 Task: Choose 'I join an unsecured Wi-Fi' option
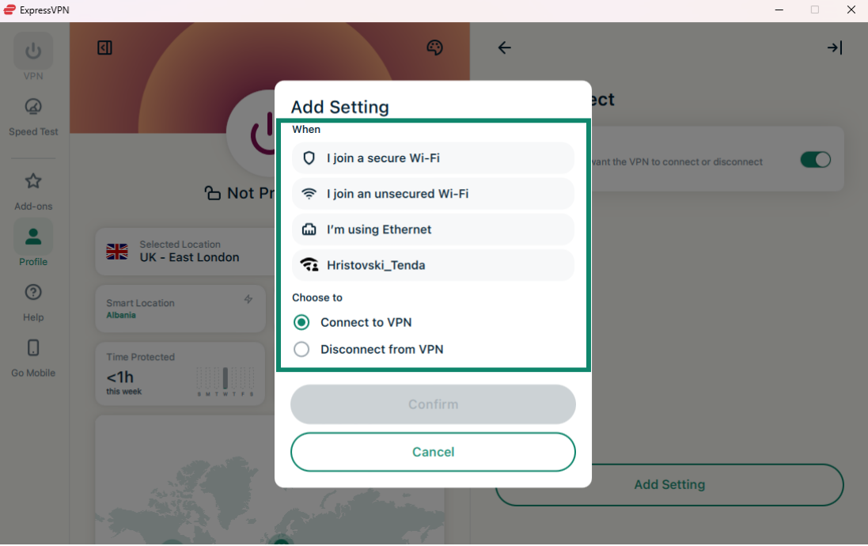tap(433, 194)
